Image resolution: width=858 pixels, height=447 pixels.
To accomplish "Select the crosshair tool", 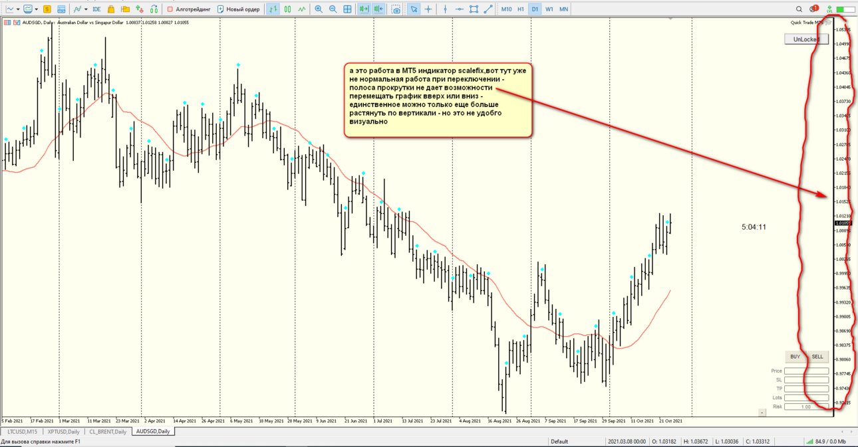I will 428,9.
